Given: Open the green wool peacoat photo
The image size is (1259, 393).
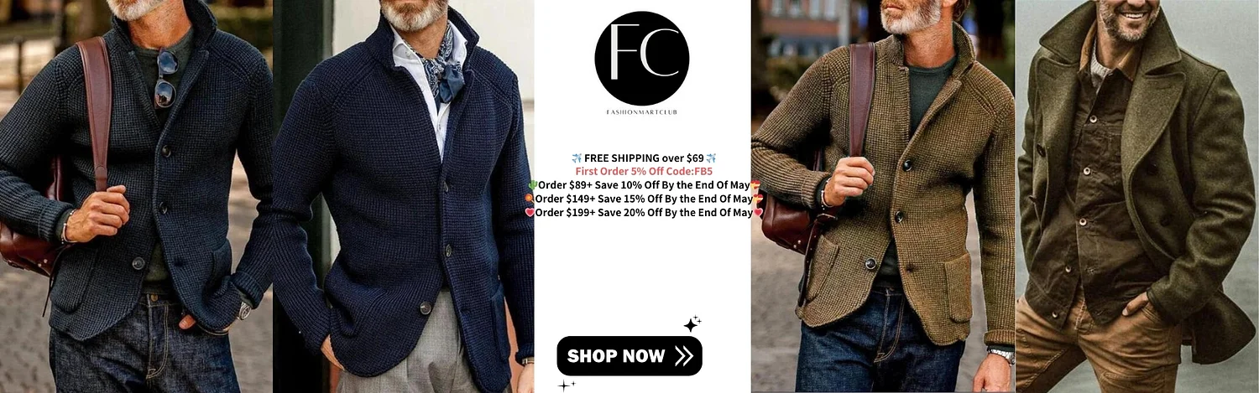Looking at the screenshot, I should coord(1137,196).
